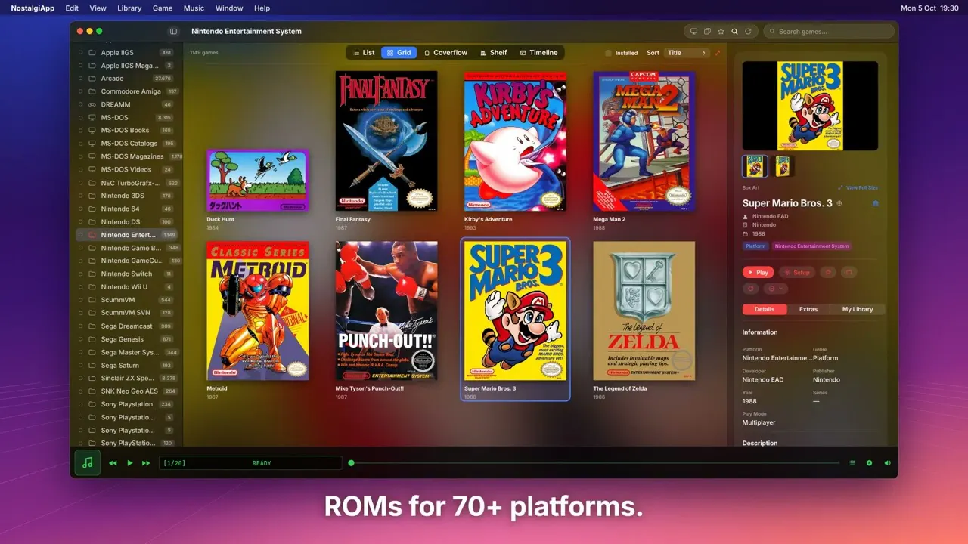Click the Setup button

(x=797, y=272)
